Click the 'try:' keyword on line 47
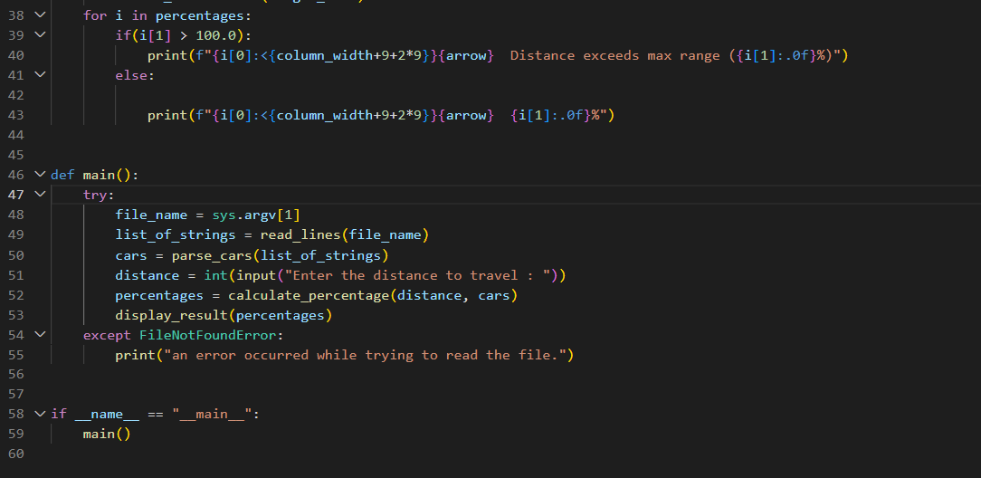This screenshot has width=981, height=478. (x=99, y=196)
